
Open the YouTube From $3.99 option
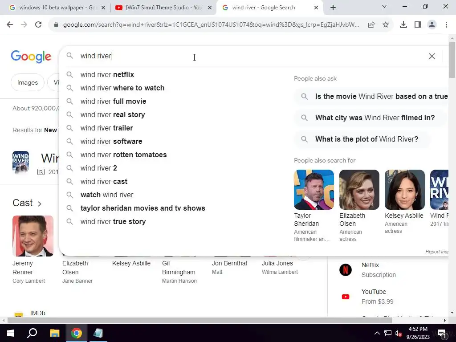[x=377, y=297]
